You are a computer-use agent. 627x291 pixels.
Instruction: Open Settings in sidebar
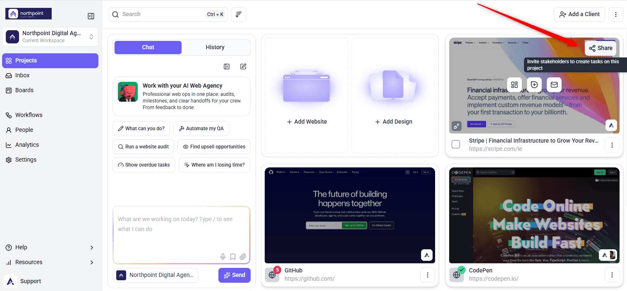point(50,160)
